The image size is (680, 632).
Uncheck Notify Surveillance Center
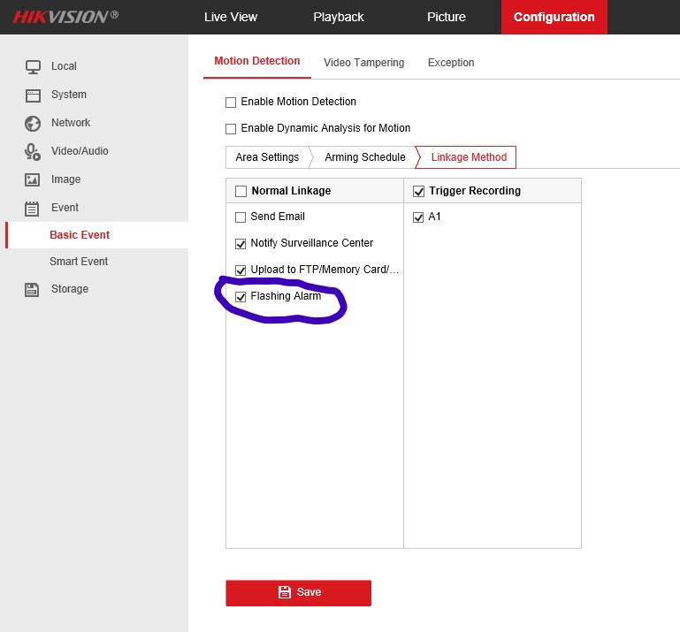point(241,244)
